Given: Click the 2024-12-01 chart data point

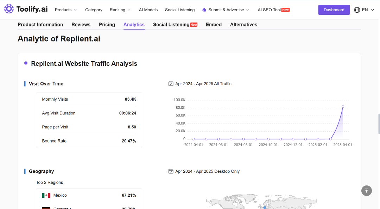Looking at the screenshot, I should point(293,139).
